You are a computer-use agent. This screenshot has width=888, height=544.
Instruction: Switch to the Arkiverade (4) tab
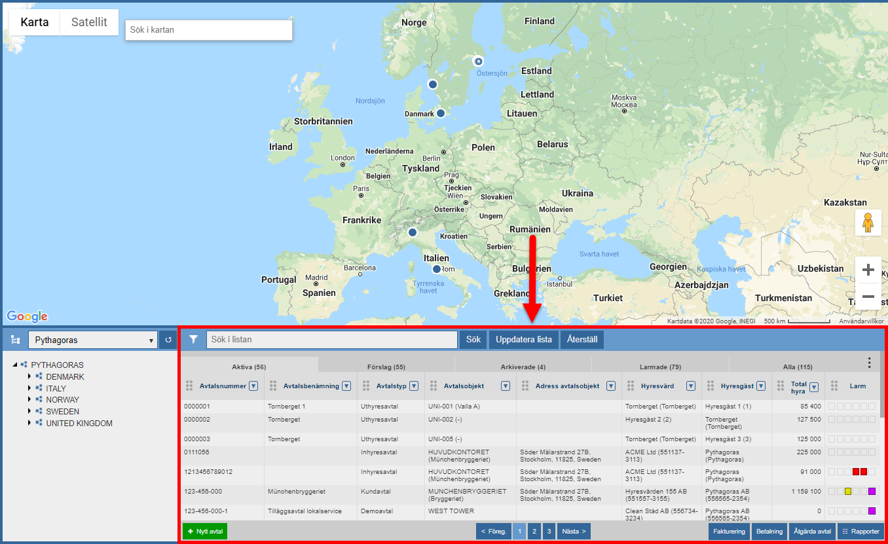pyautogui.click(x=523, y=367)
